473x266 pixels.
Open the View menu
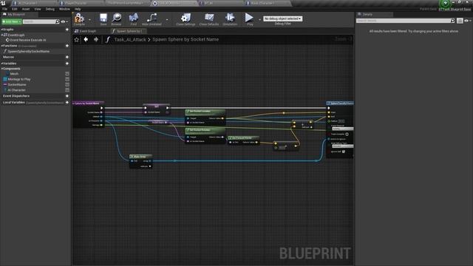click(38, 9)
